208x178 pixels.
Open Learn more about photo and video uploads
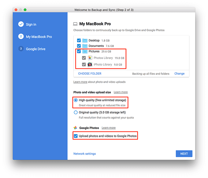coord(80,82)
